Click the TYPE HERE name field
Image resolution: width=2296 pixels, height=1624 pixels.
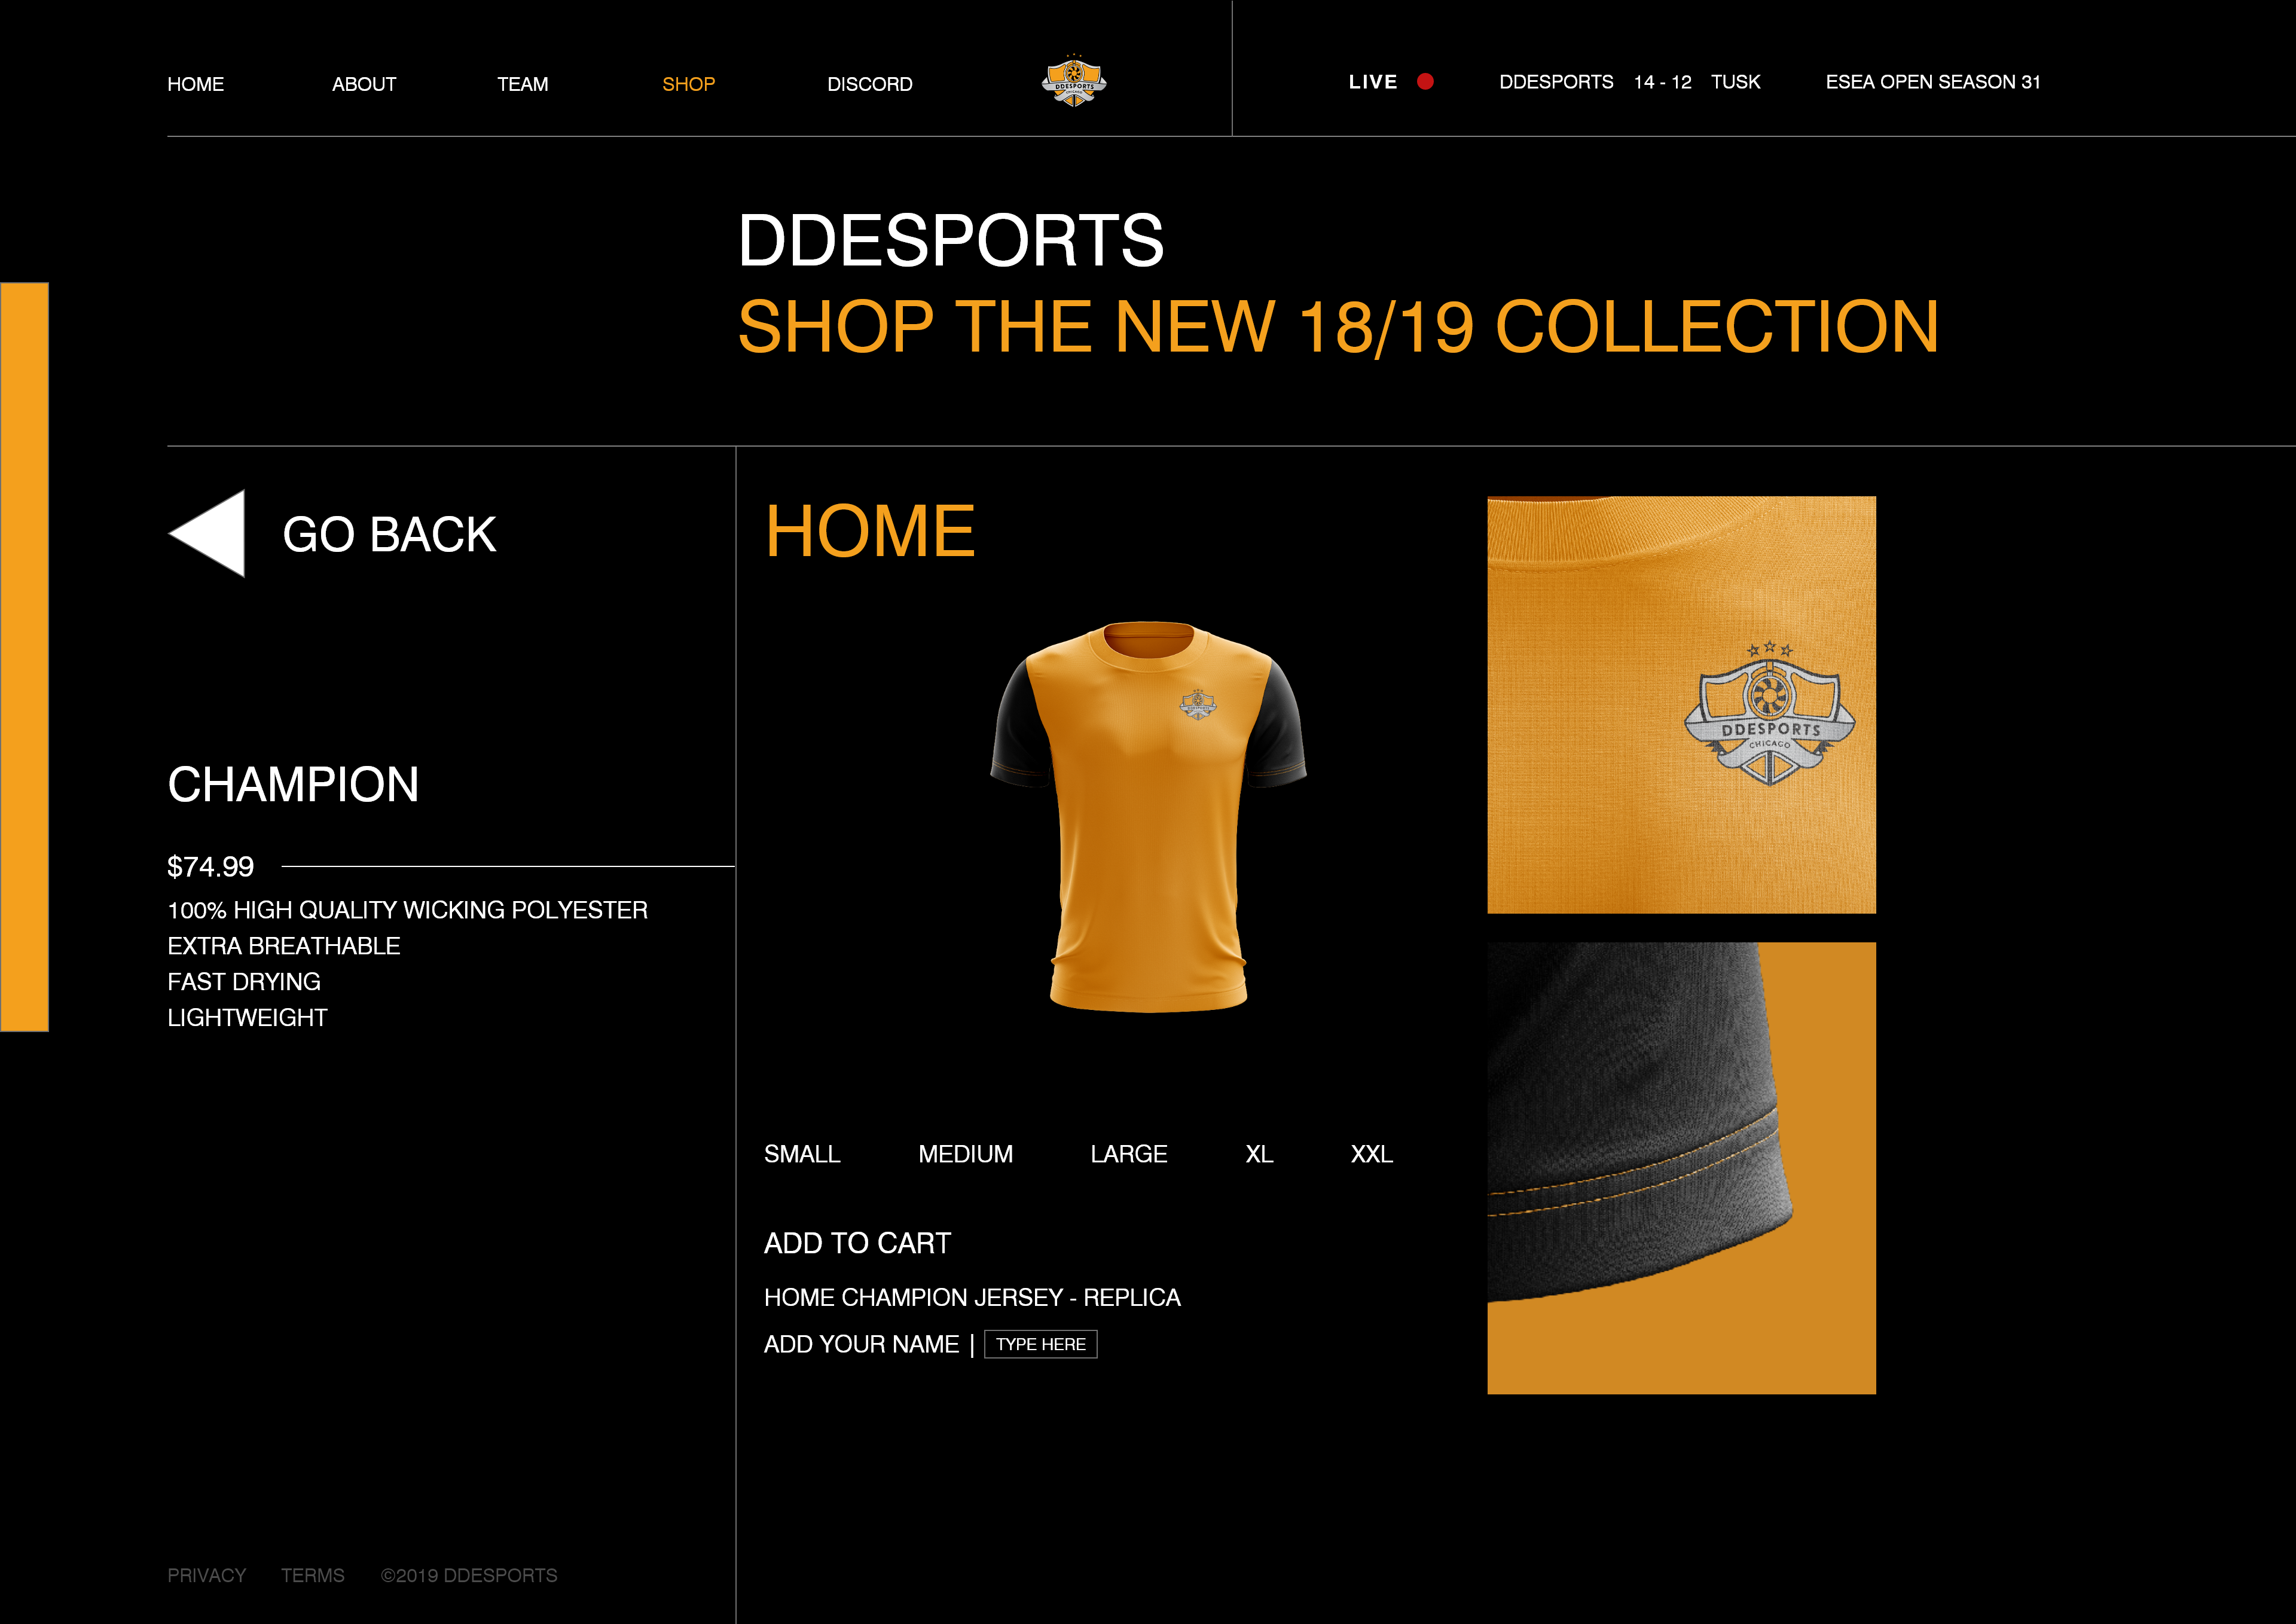(x=1041, y=1344)
